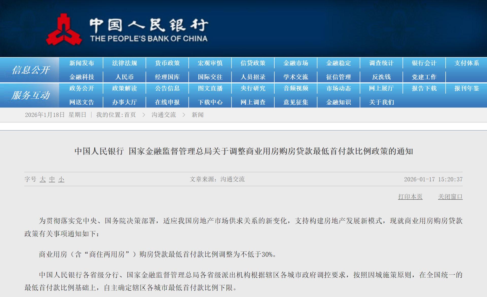Go to 人民币 section
The height and width of the screenshot is (297, 487).
[x=125, y=76]
